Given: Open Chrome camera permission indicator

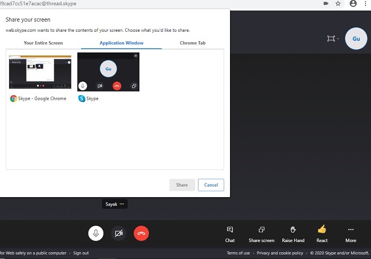Looking at the screenshot, I should (326, 4).
